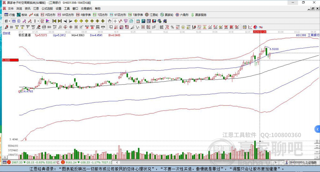
Task: Open the 江恩 menu
Action: [36, 8]
